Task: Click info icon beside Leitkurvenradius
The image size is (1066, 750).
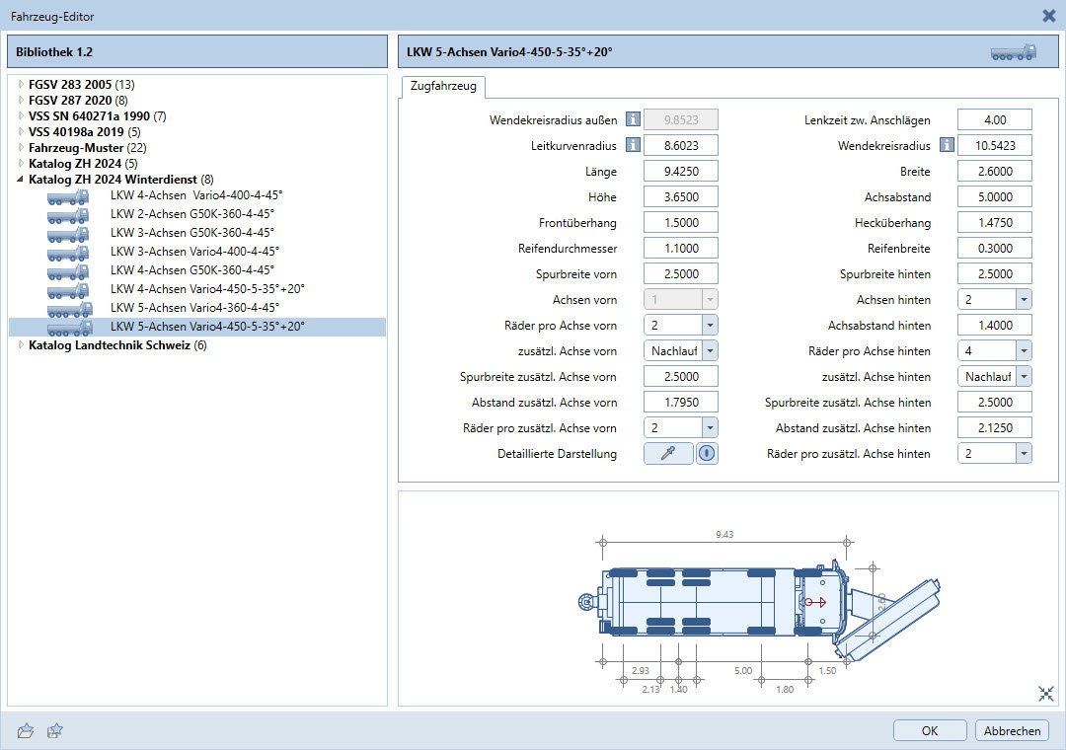Action: (633, 145)
